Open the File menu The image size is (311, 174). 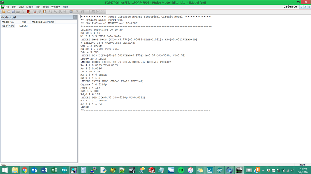7,7
